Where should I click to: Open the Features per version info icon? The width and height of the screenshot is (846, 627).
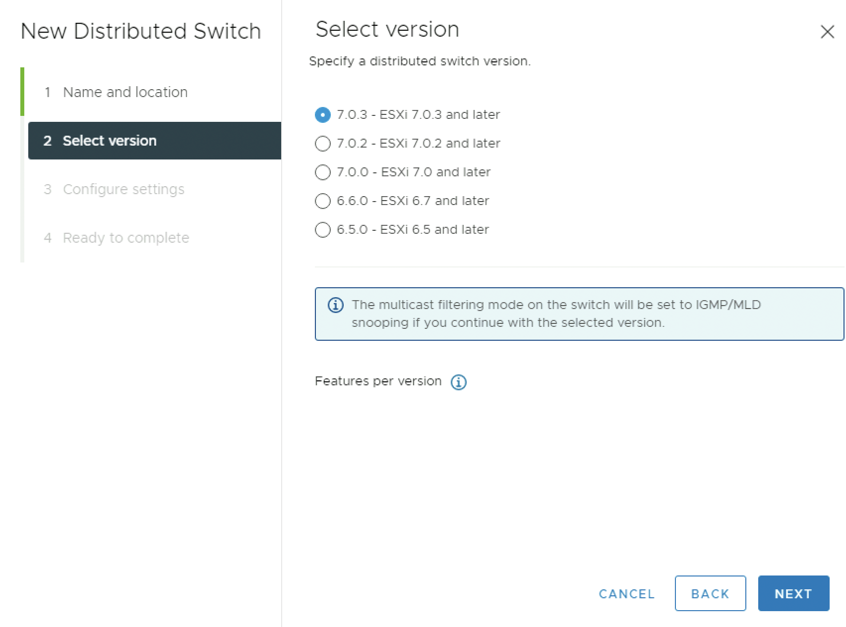[x=458, y=382]
